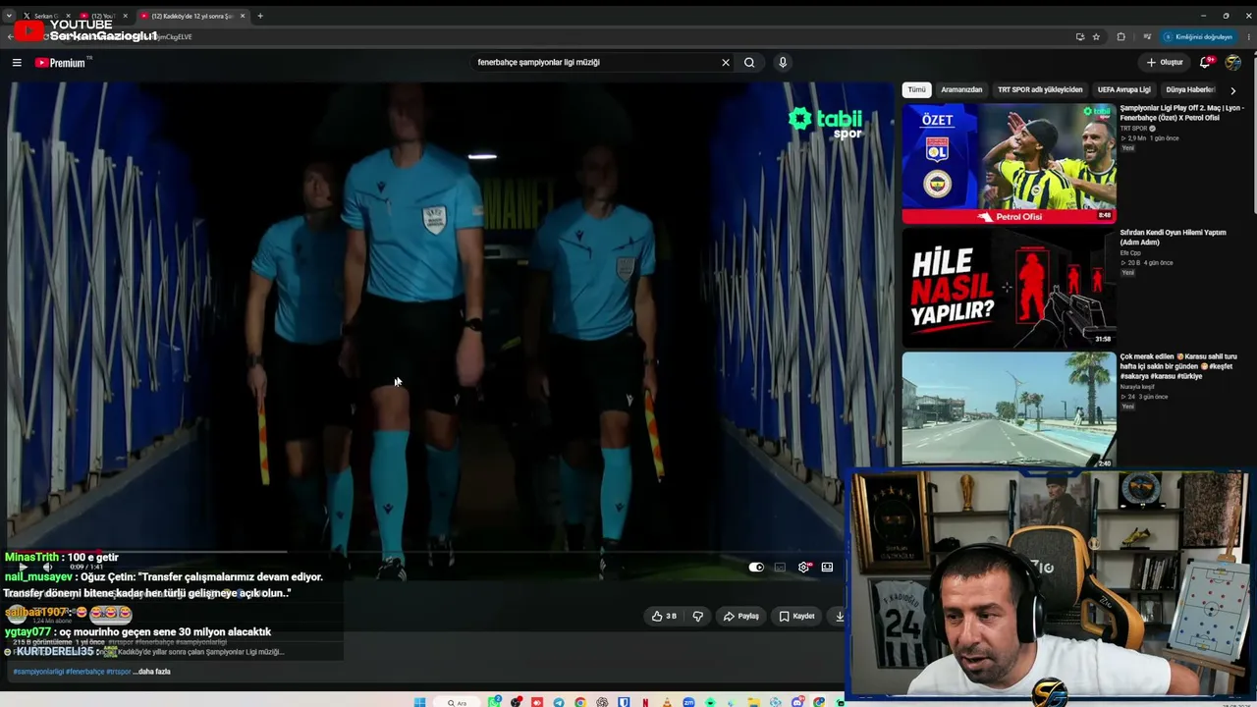Image resolution: width=1257 pixels, height=707 pixels.
Task: Open the #trtspor hashtag link
Action: (x=118, y=672)
